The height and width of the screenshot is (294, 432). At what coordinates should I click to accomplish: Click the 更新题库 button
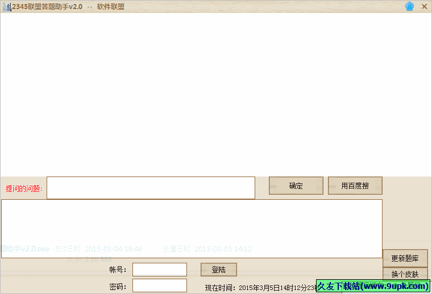[405, 258]
